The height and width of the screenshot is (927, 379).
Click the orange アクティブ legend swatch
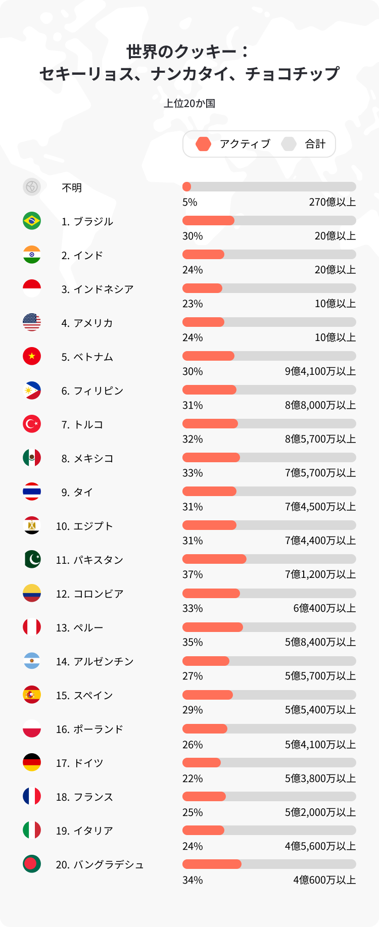point(204,144)
